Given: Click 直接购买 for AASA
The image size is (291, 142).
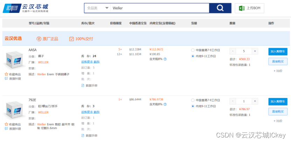Looking at the screenshot, I should (x=278, y=61).
